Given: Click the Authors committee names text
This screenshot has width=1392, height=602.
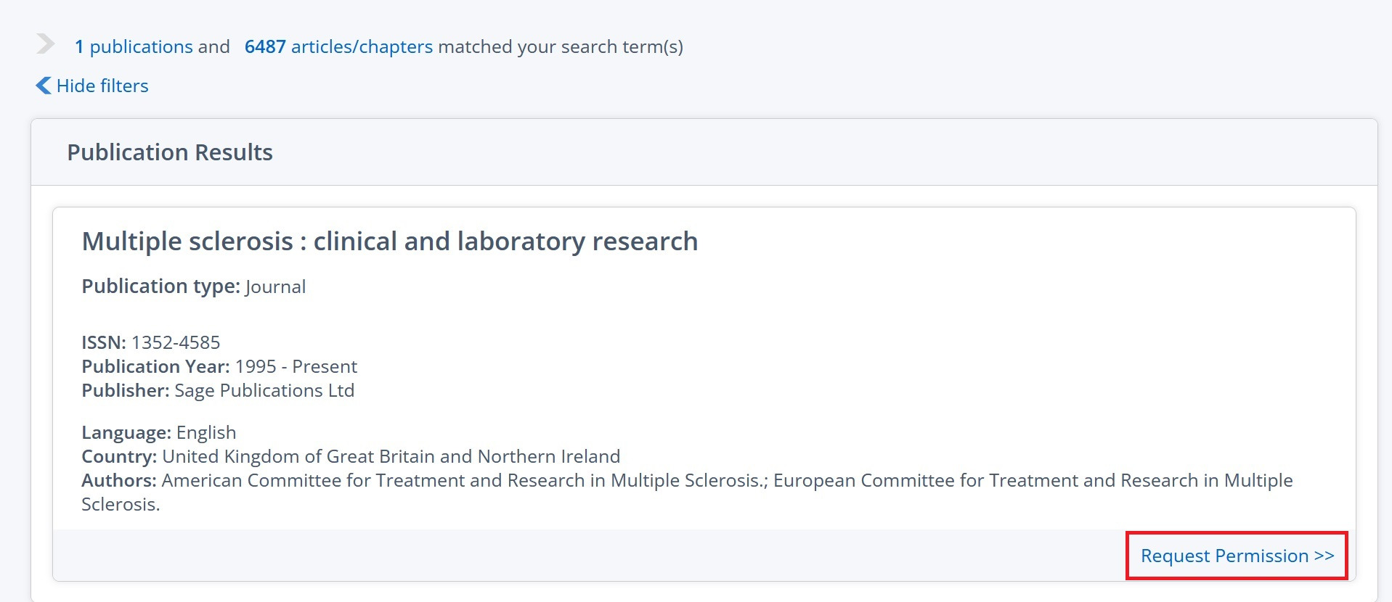Looking at the screenshot, I should click(726, 481).
